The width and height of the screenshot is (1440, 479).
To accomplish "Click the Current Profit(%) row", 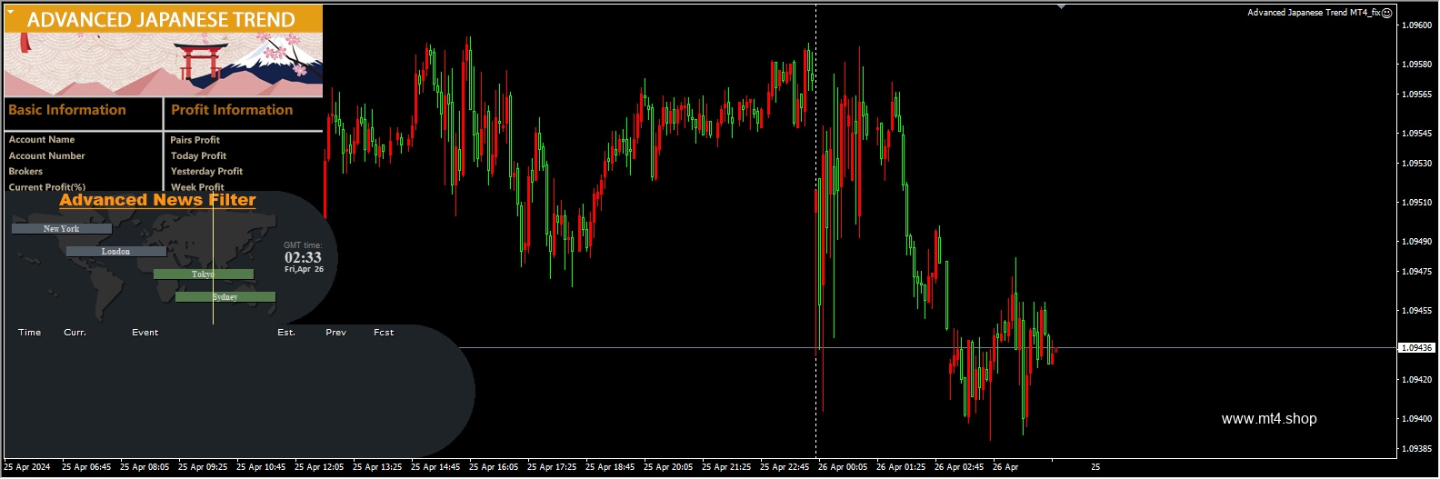I will click(x=46, y=187).
